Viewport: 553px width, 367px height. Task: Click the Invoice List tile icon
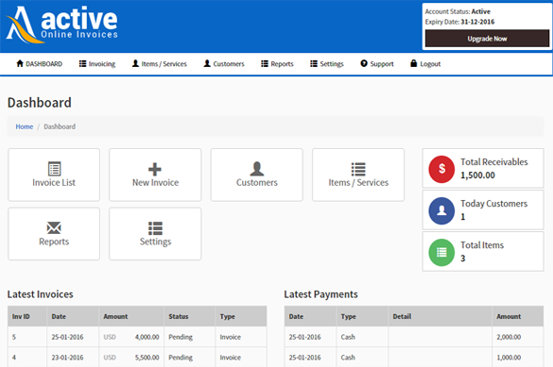click(x=54, y=169)
